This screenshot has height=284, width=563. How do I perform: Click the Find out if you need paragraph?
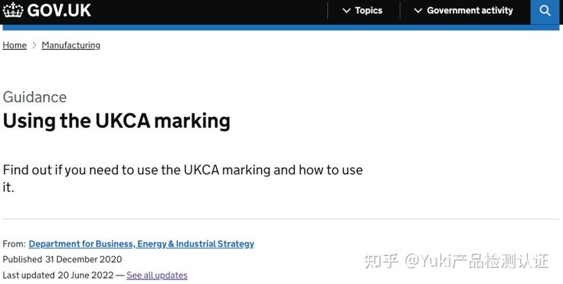[183, 179]
